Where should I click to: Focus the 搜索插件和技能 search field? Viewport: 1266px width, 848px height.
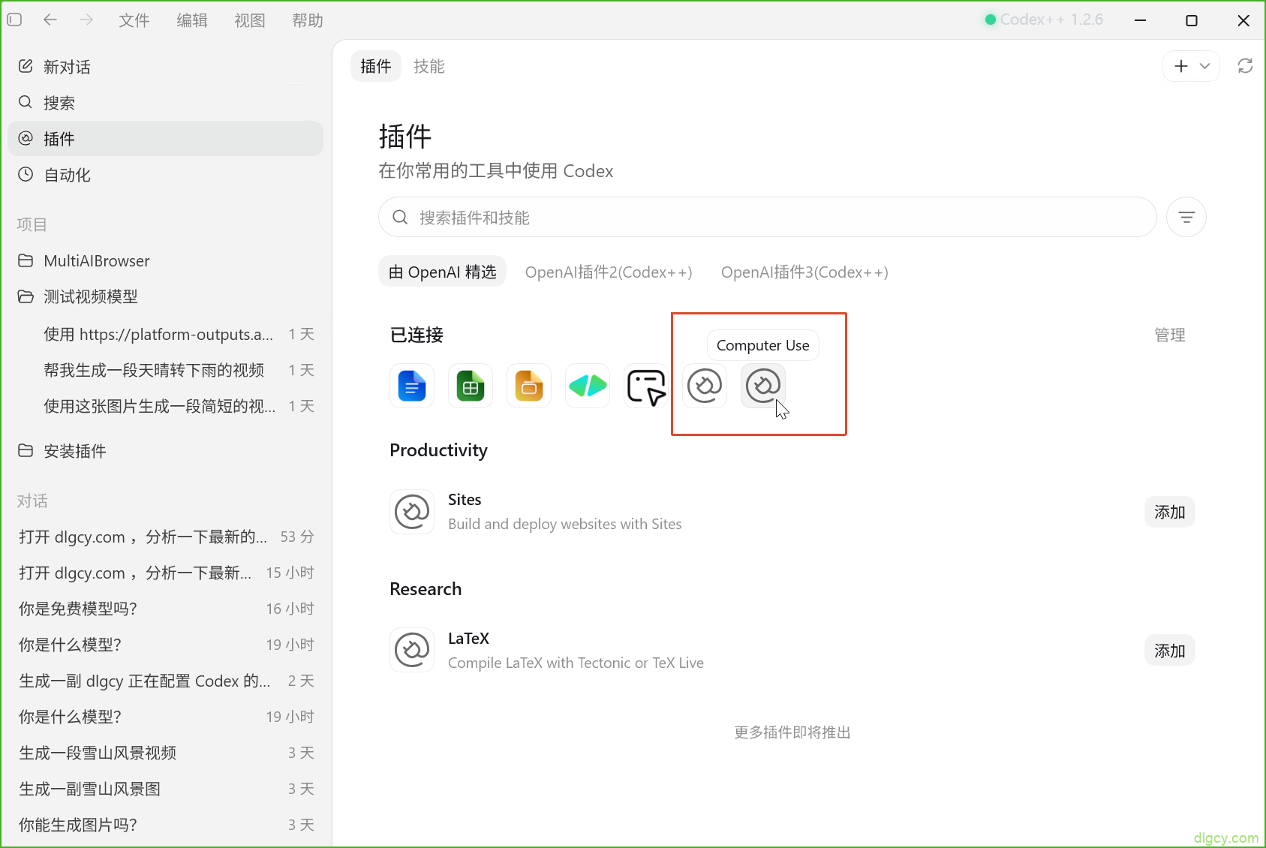[x=767, y=218]
